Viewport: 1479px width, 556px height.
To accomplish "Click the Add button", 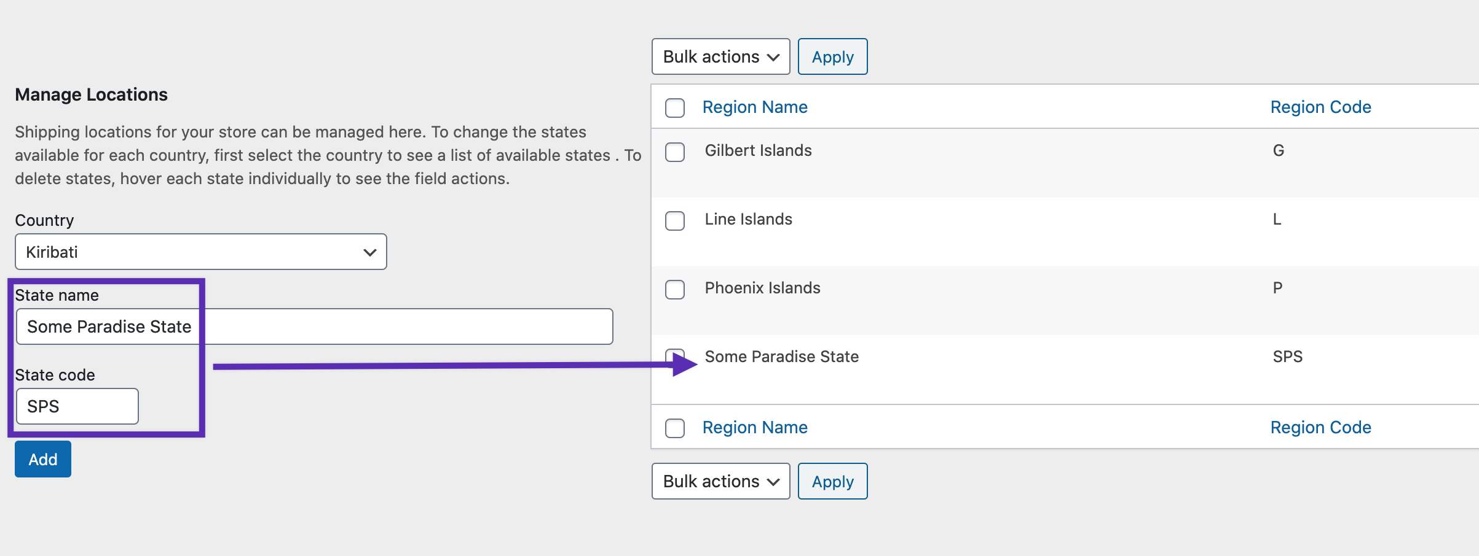I will point(42,458).
